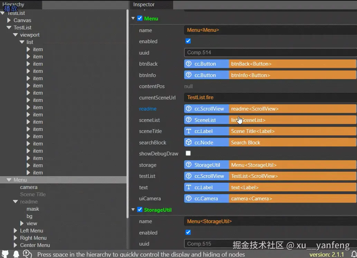The height and width of the screenshot is (258, 357).
Task: Click the cc.Label T icon in sceneTitle row
Action: [x=189, y=131]
